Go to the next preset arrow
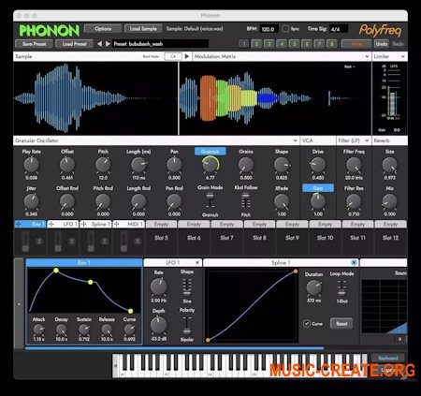Viewport: 421px width, 396px height. (108, 44)
